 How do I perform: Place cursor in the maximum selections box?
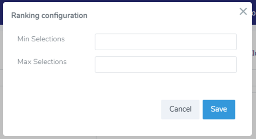(165, 65)
